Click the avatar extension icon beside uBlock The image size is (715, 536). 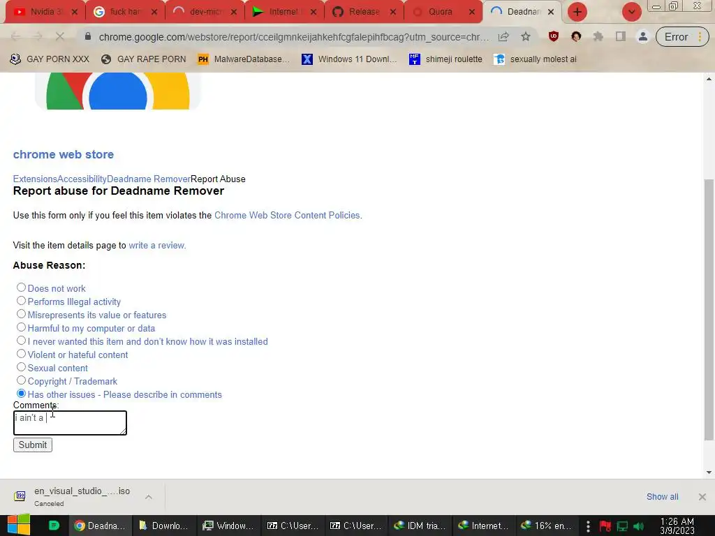tap(576, 37)
